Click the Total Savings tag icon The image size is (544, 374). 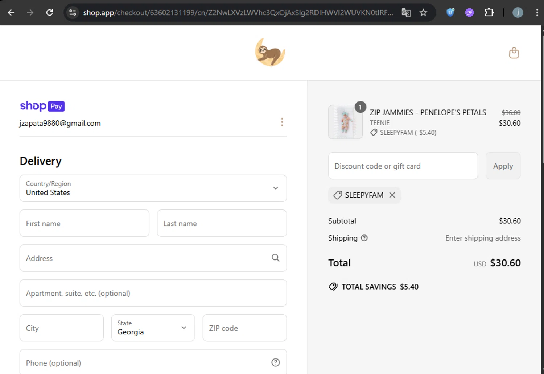(333, 287)
